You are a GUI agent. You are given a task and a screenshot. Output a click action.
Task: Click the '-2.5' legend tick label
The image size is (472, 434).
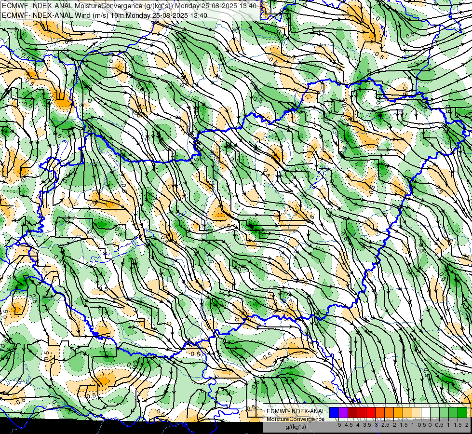(x=384, y=425)
